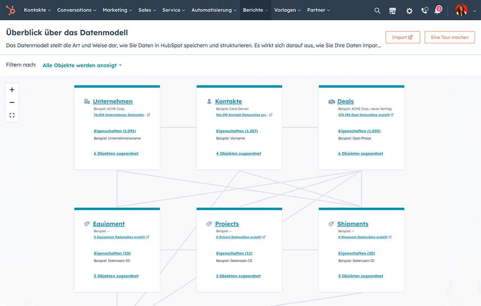This screenshot has height=306, width=481.
Task: Click '6 Objekten zugeordnet' under Deals
Action: [x=360, y=154]
